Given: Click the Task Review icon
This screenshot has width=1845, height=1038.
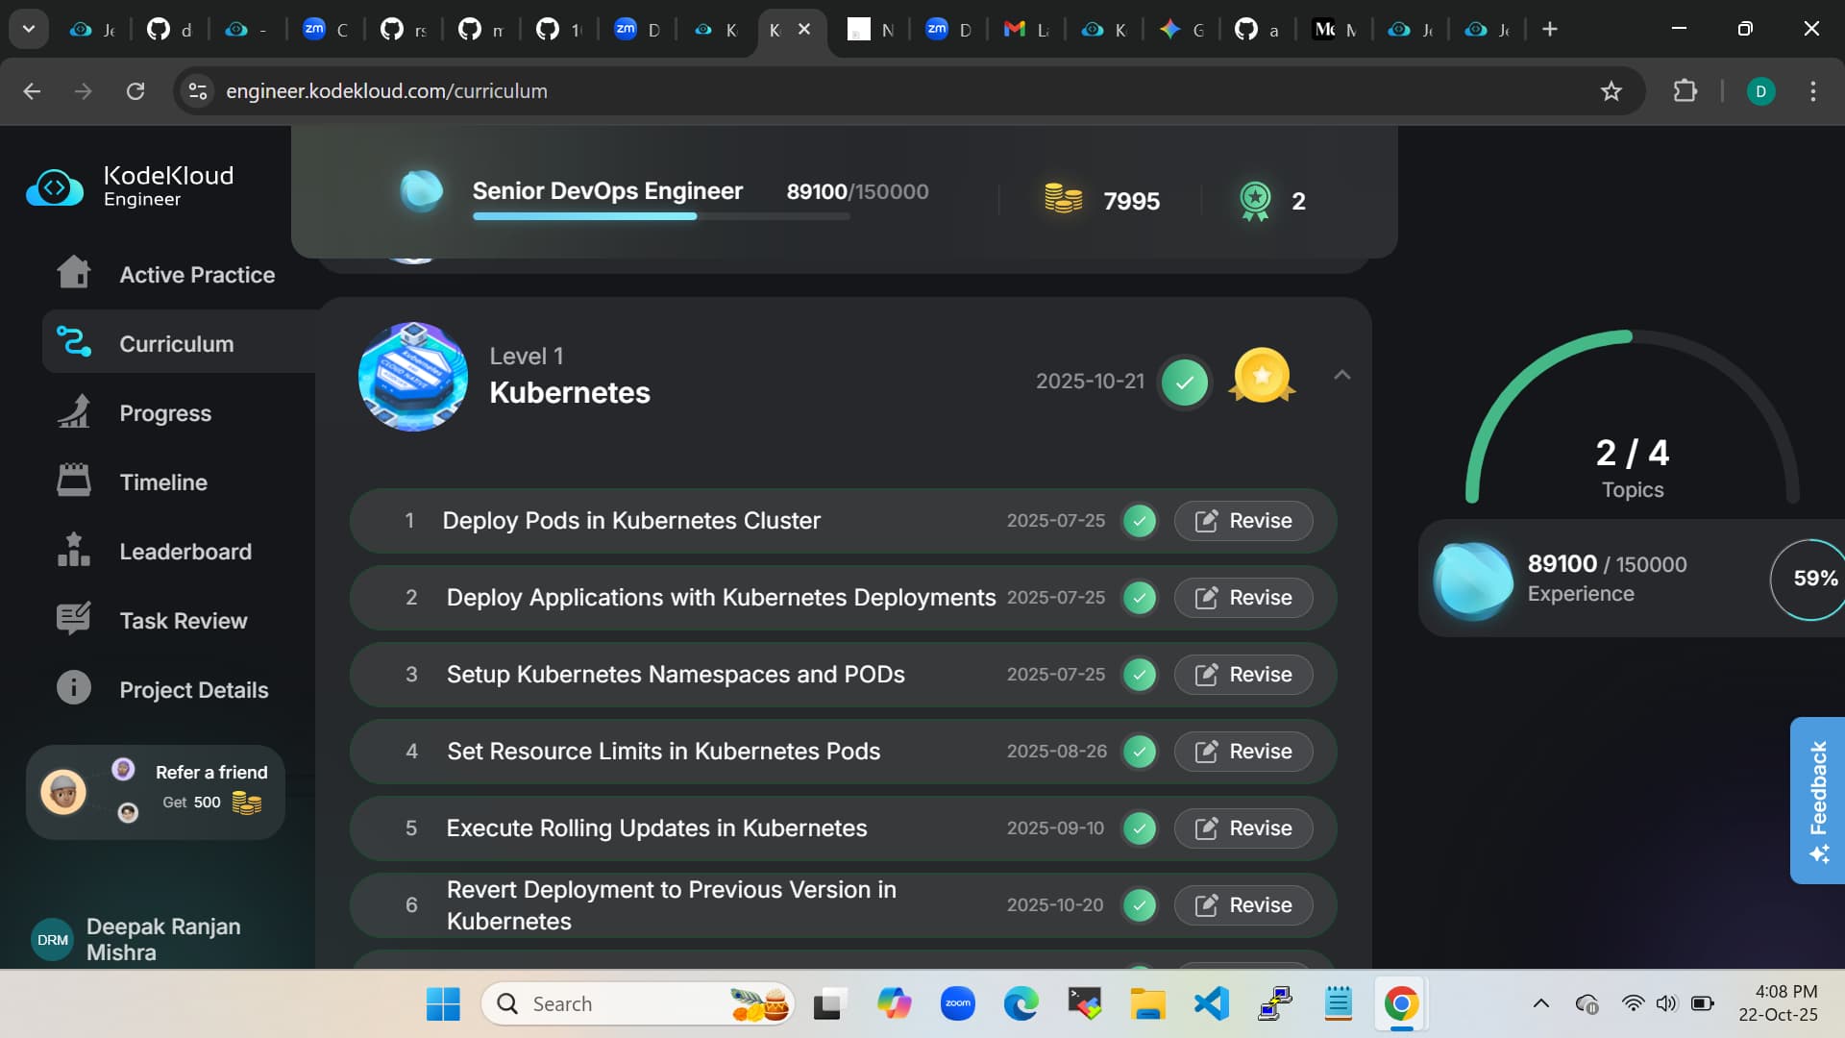Looking at the screenshot, I should pos(74,619).
